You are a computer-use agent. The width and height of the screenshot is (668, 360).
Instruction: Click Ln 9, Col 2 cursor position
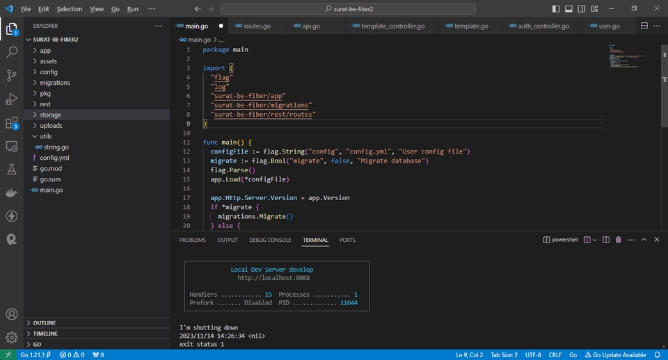pos(470,354)
